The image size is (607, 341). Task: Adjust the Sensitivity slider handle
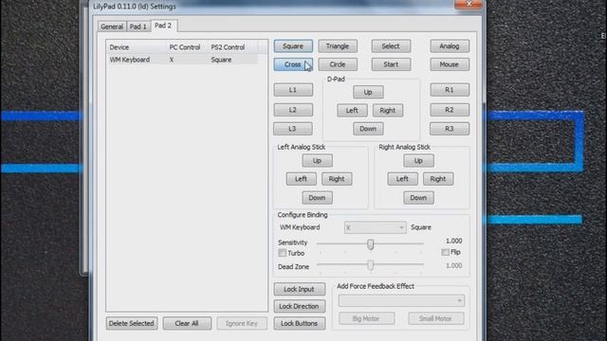pyautogui.click(x=371, y=244)
